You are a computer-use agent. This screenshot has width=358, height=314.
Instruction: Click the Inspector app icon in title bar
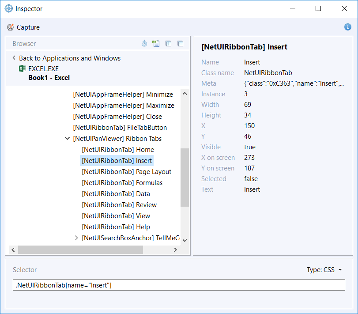coord(9,8)
